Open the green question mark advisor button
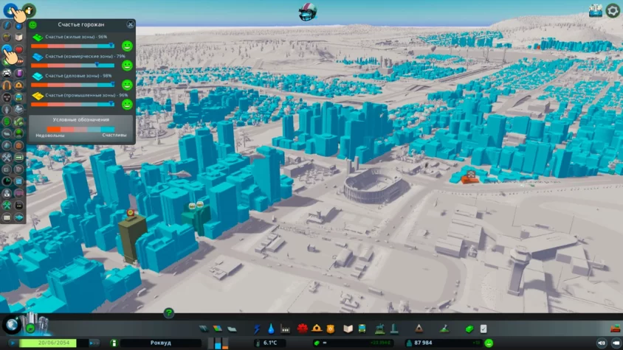The height and width of the screenshot is (350, 623). pyautogui.click(x=168, y=312)
